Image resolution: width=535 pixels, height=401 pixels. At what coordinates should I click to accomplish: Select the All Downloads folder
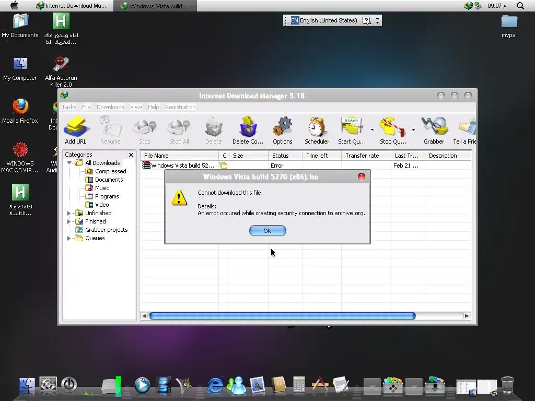pos(98,163)
